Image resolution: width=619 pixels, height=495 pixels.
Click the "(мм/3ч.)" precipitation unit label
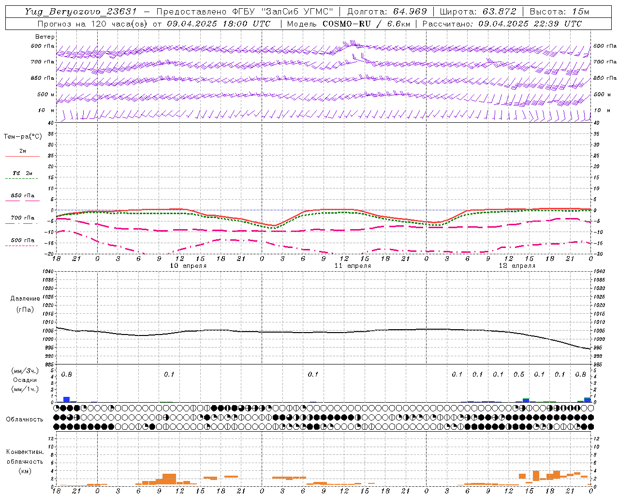pos(25,371)
